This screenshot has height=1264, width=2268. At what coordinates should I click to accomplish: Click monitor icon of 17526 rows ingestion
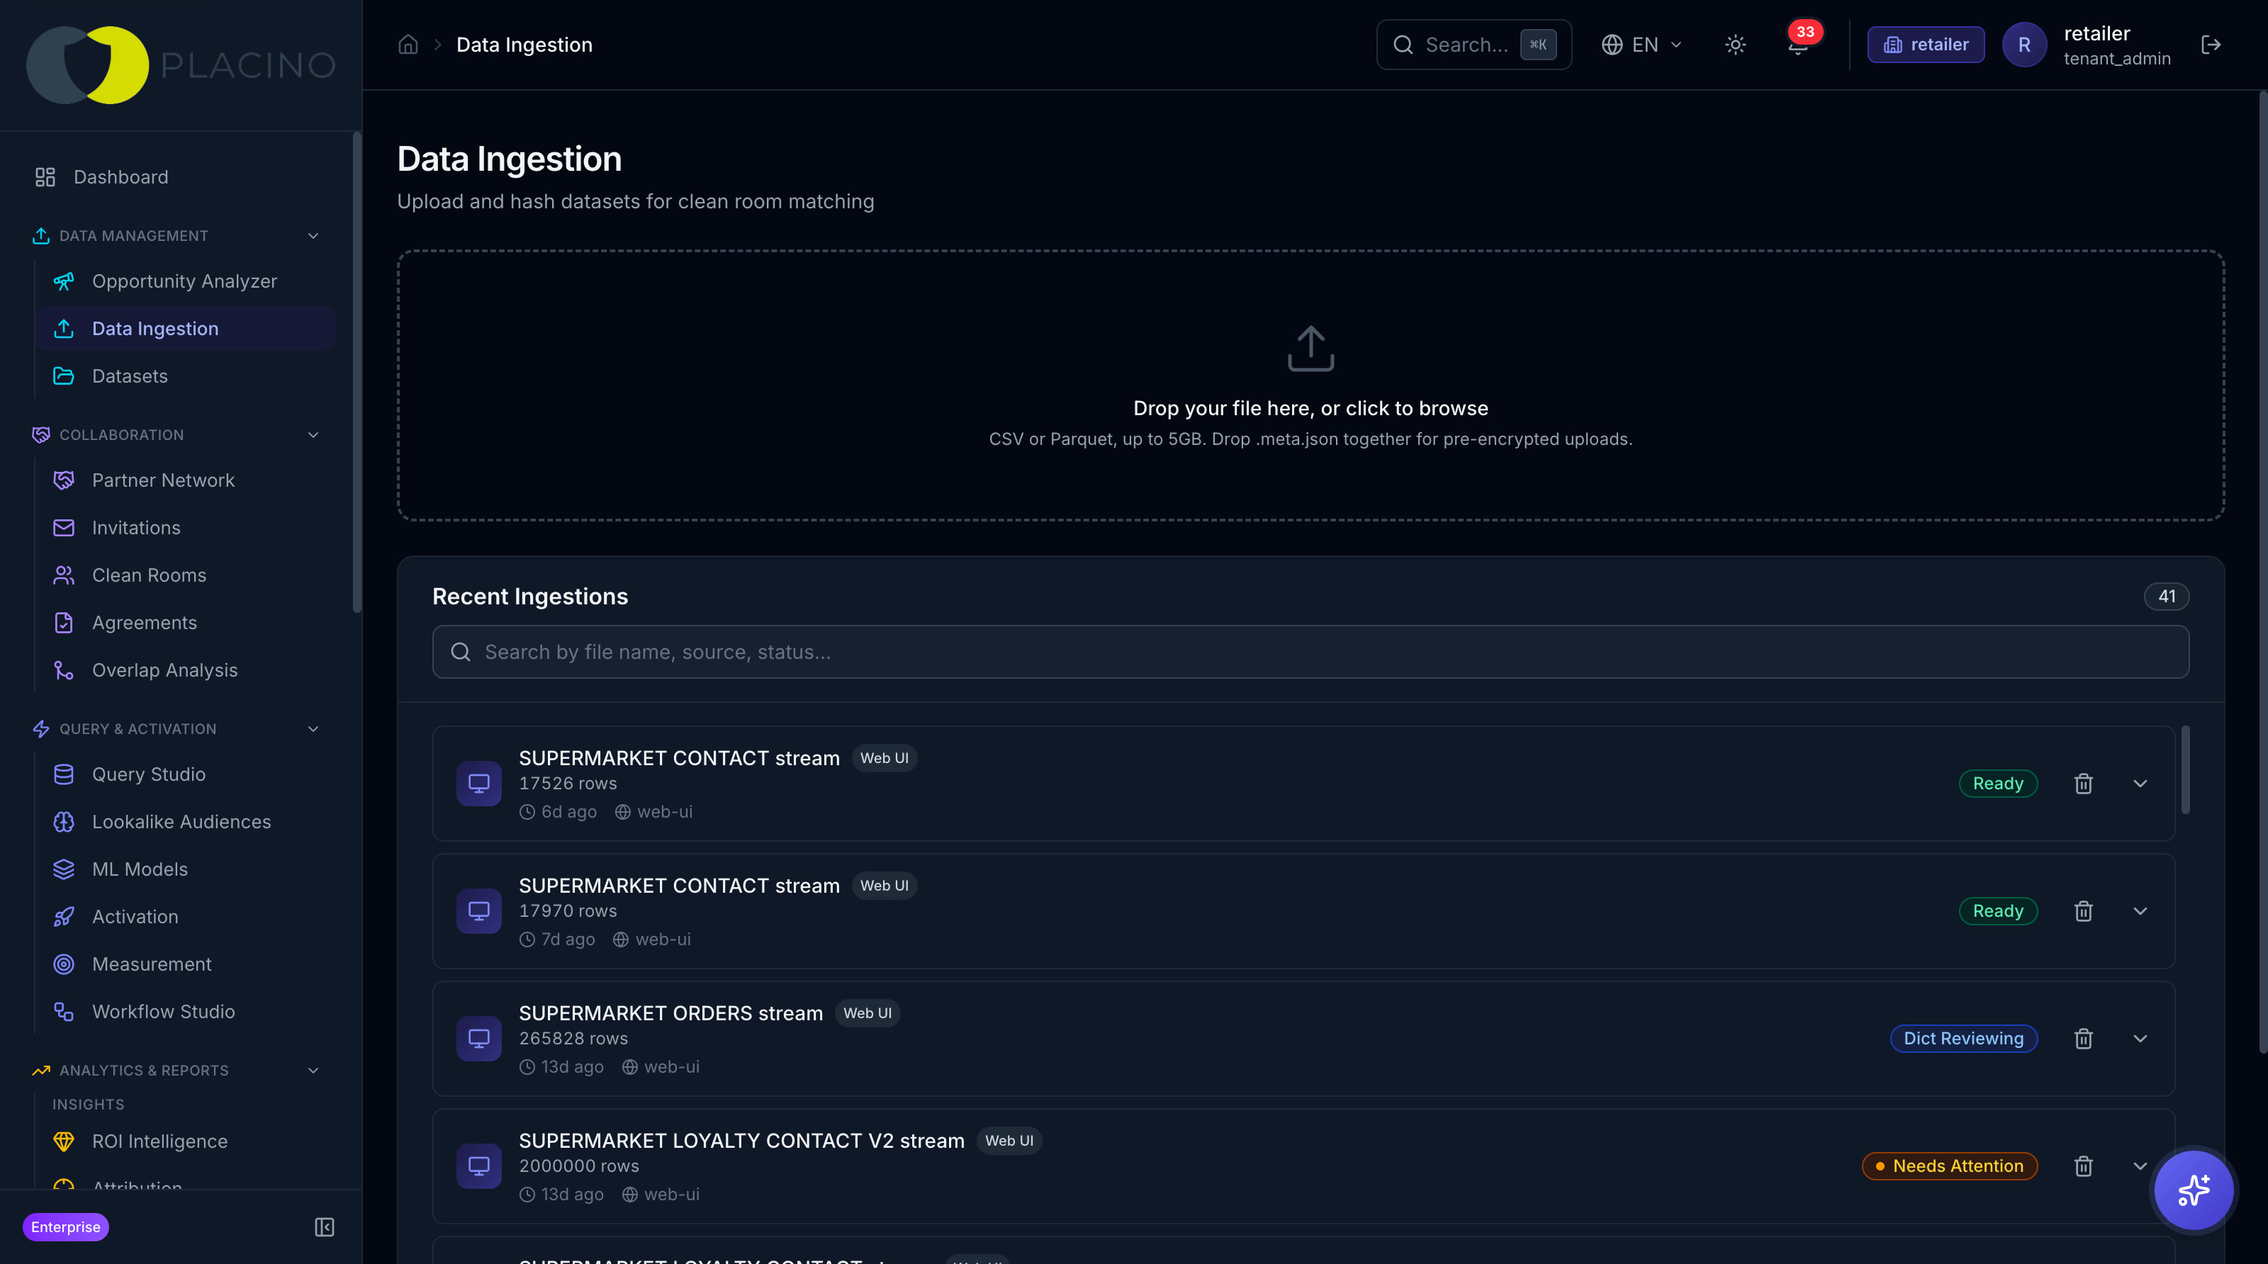(x=479, y=784)
